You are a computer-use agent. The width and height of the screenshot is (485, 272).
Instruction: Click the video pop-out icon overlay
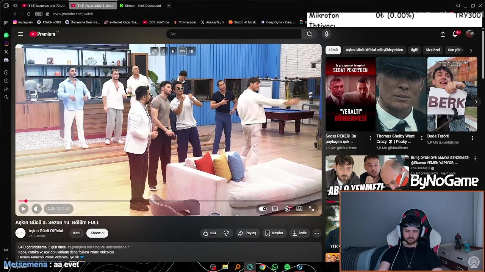click(155, 51)
